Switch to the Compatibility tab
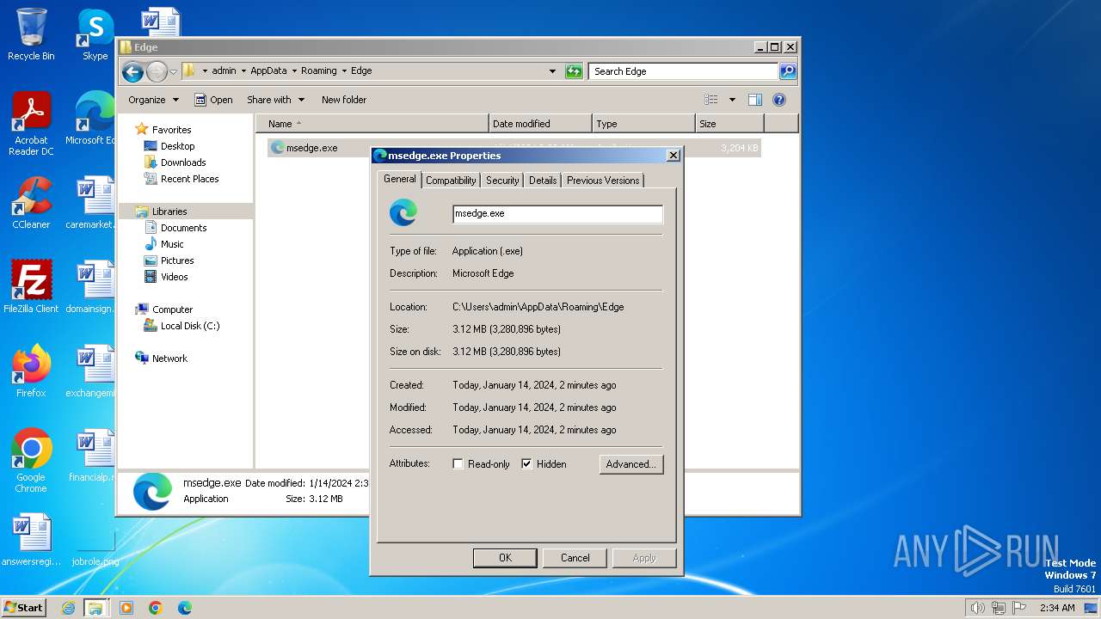This screenshot has width=1101, height=619. coord(451,181)
